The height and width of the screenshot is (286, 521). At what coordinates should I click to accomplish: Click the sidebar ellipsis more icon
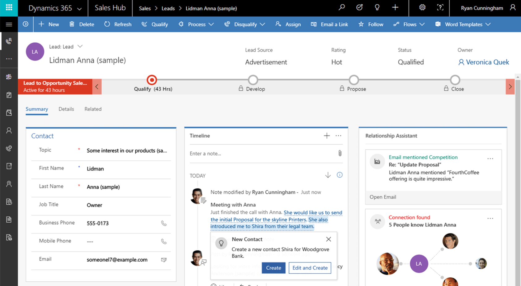(x=9, y=59)
